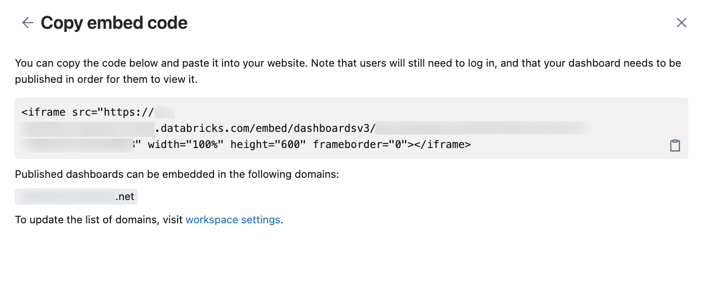This screenshot has width=702, height=292.
Task: Select the gray code snippet area
Action: [349, 128]
